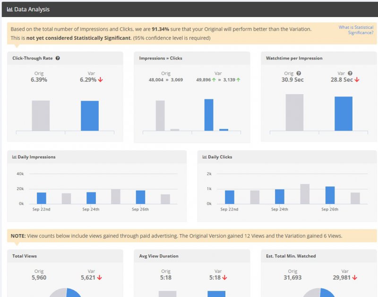This screenshot has width=378, height=297.
Task: Click the Data Analysis bar chart icon
Action: (x=9, y=9)
